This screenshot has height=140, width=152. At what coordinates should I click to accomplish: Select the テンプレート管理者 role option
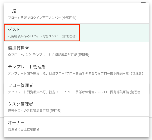(x=76, y=70)
